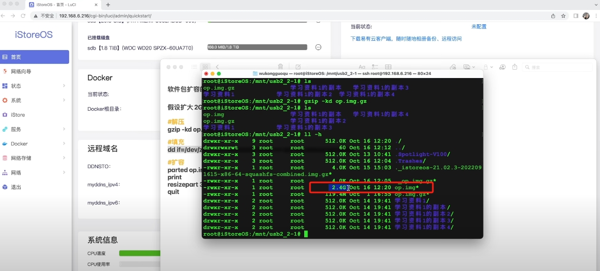Click the side panel icon in Chrome toolbar
The image size is (600, 271).
pos(576,16)
